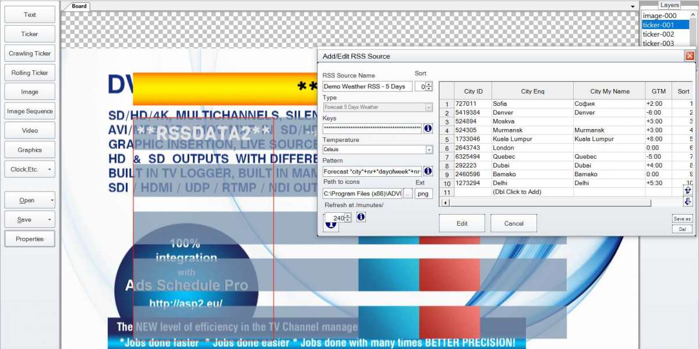This screenshot has width=699, height=349.
Task: Click the Cancel button
Action: pyautogui.click(x=513, y=223)
